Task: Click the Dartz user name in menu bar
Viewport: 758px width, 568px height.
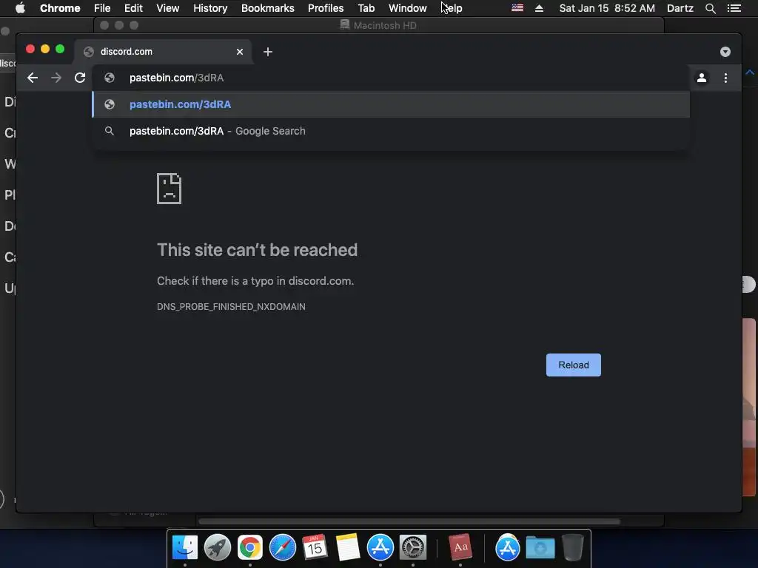Action: tap(680, 8)
